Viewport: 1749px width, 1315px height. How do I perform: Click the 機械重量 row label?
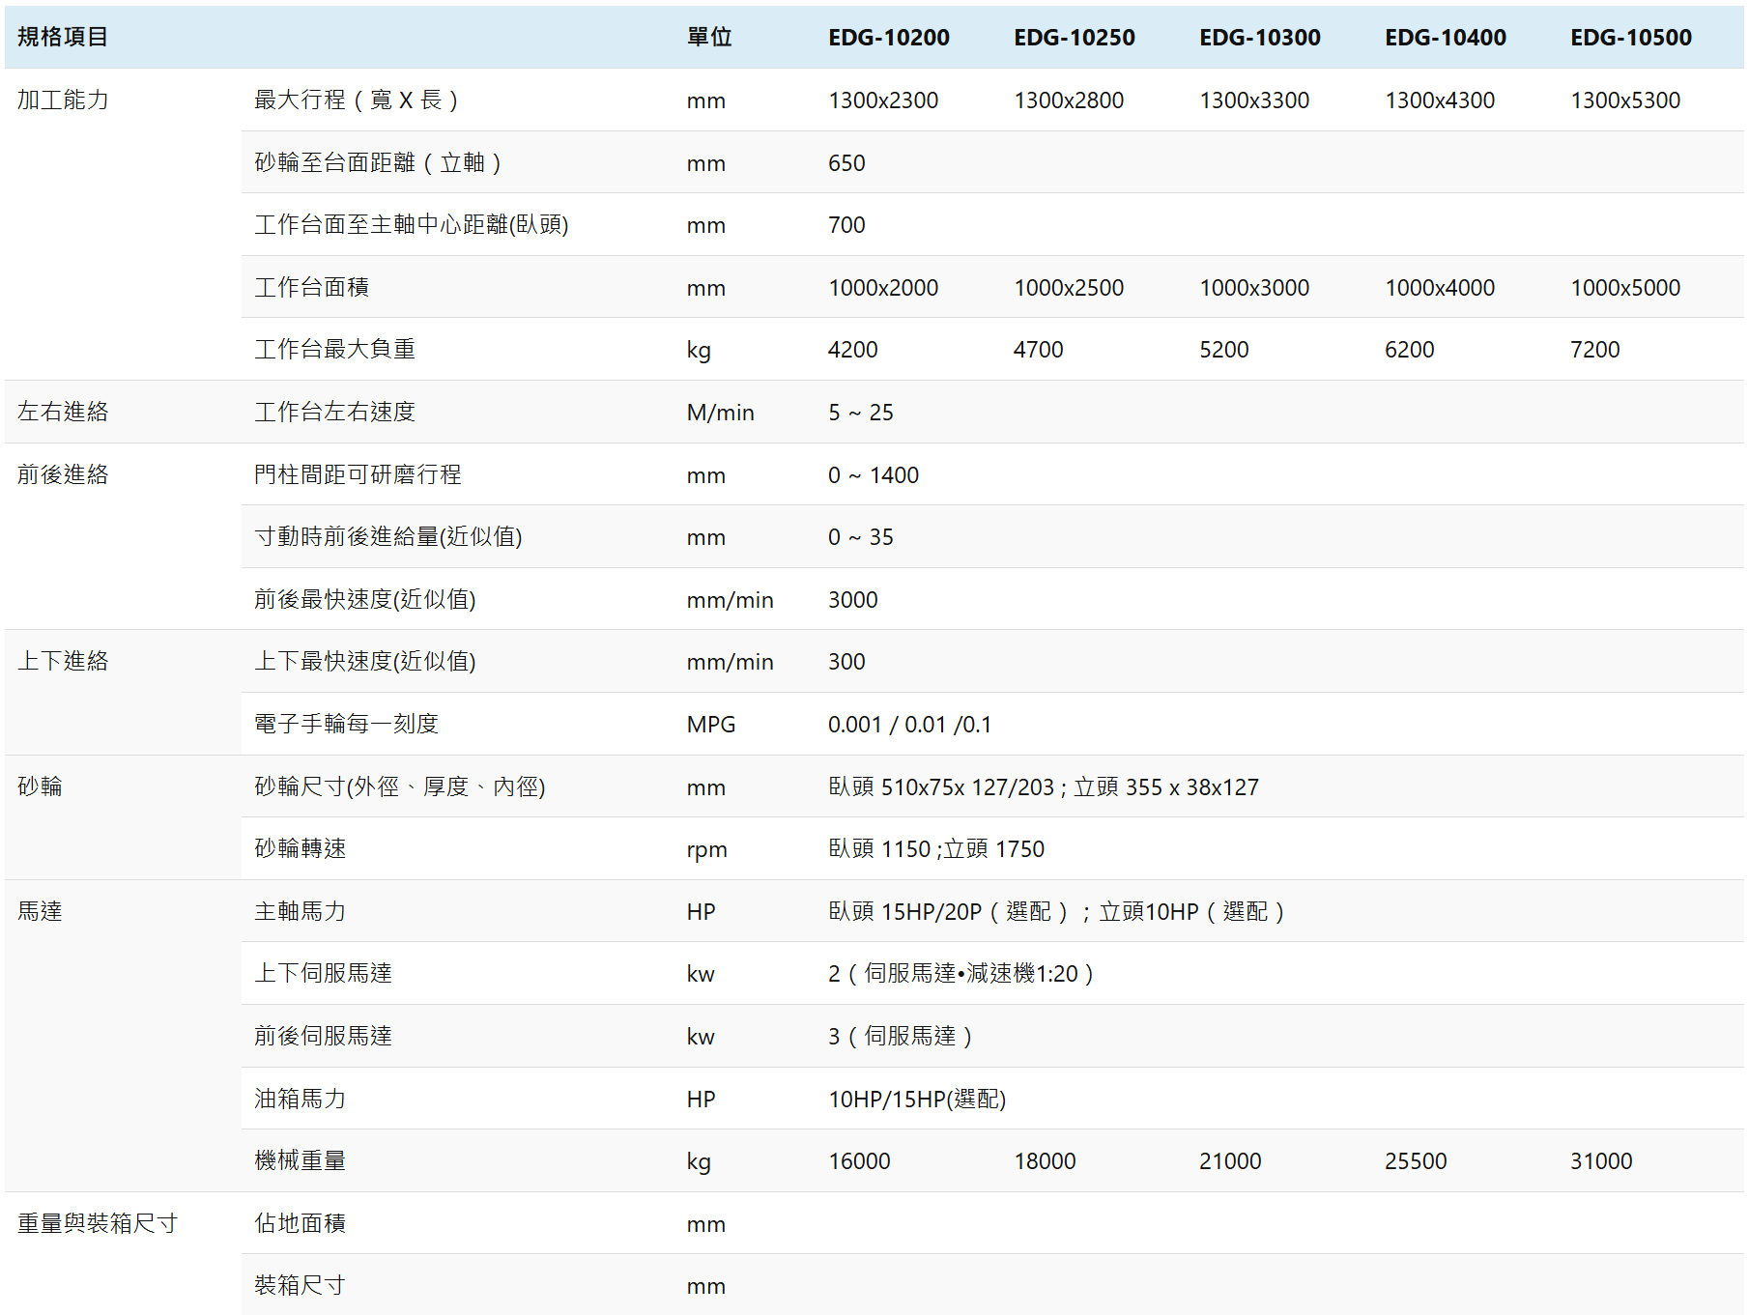coord(300,1160)
